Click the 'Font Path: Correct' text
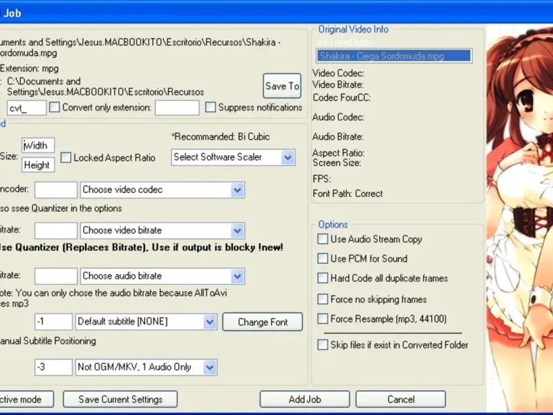553x415 pixels. coord(348,194)
